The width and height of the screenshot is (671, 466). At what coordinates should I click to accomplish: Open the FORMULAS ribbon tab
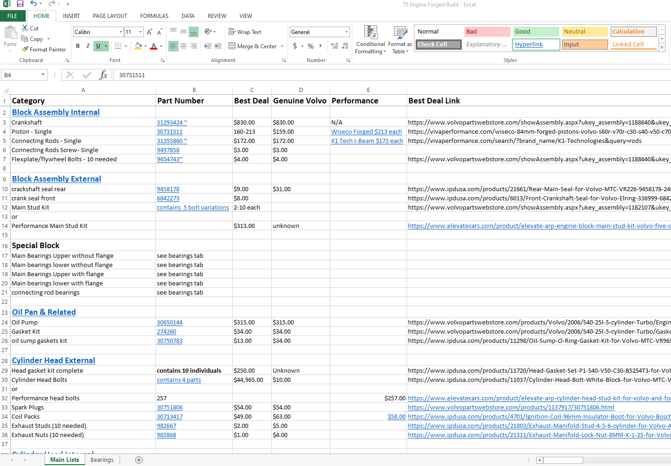point(154,16)
